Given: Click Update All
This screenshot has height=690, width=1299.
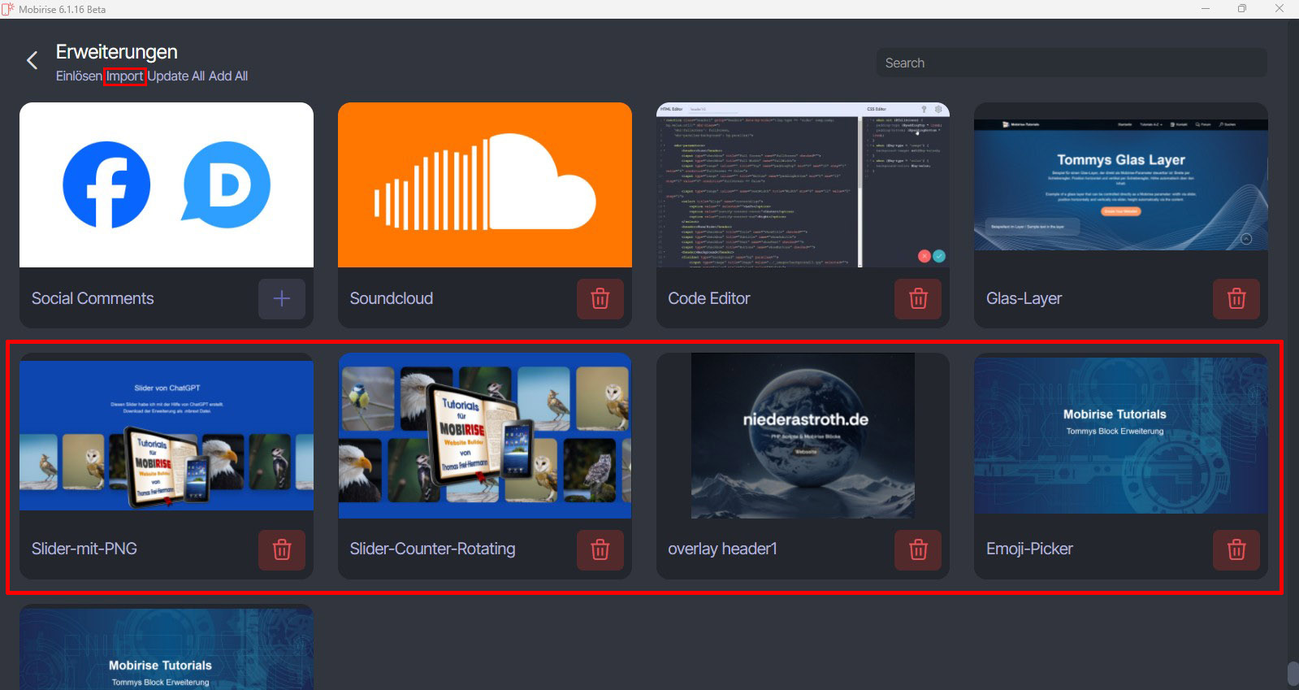Looking at the screenshot, I should [176, 76].
